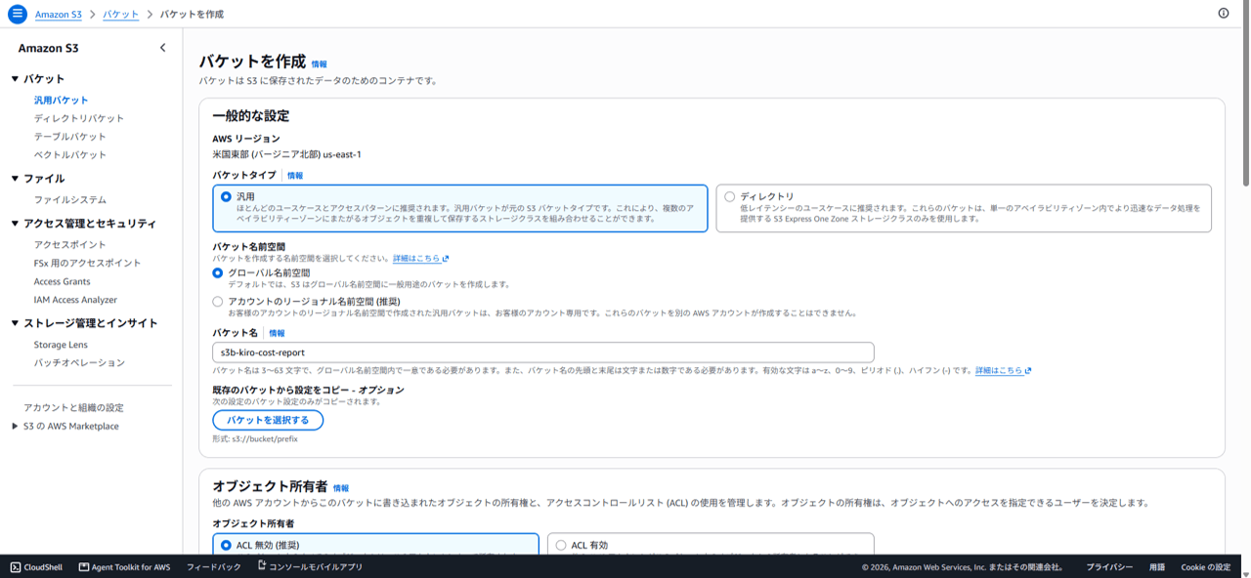Open フィードバック in the footer
Screen dimensions: 1251x578
pyautogui.click(x=213, y=567)
